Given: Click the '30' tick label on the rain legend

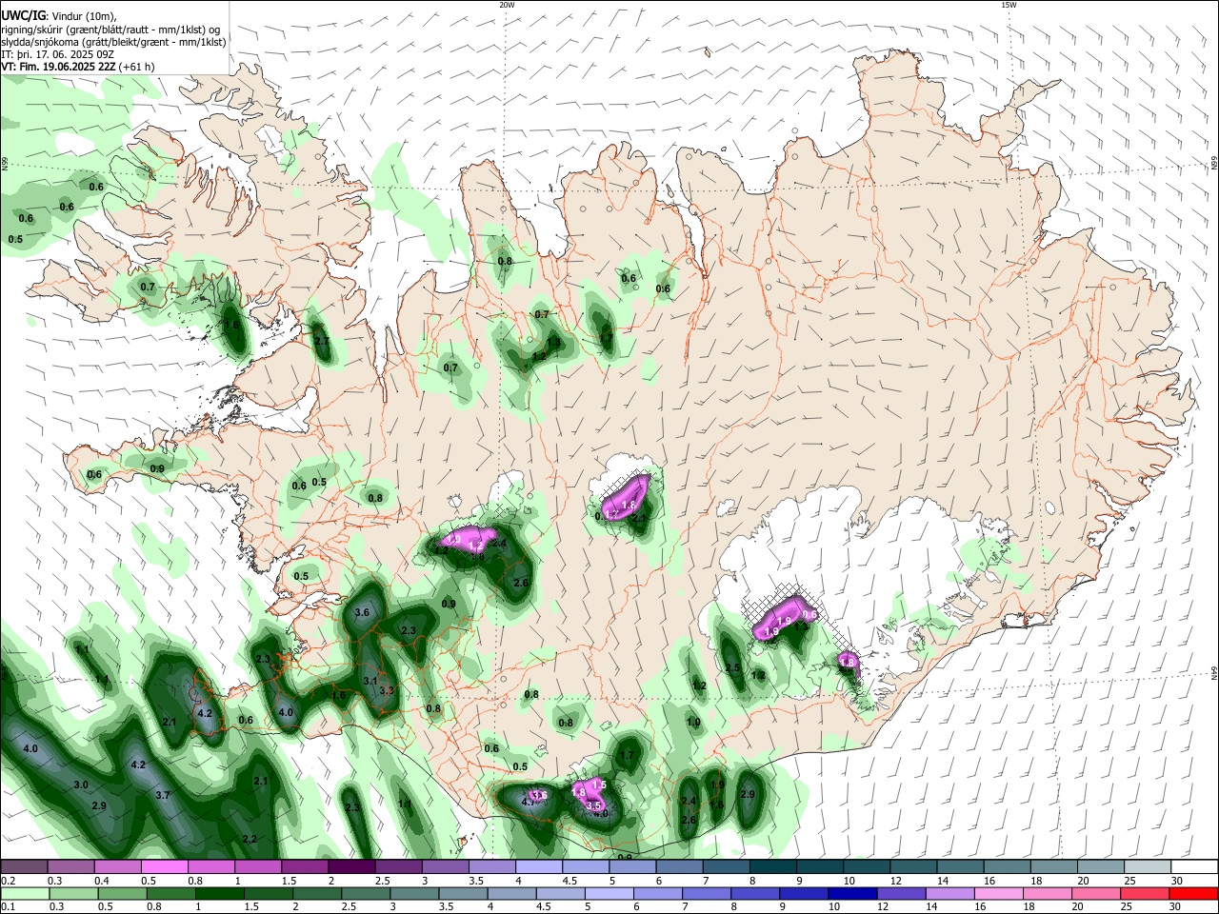Looking at the screenshot, I should (1177, 907).
